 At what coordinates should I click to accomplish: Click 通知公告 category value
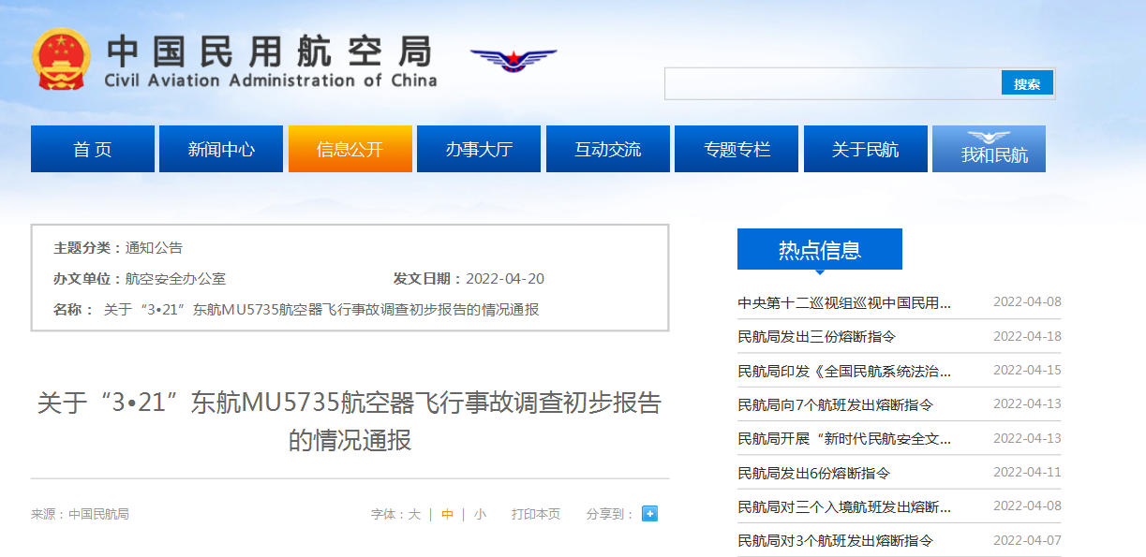coord(155,248)
